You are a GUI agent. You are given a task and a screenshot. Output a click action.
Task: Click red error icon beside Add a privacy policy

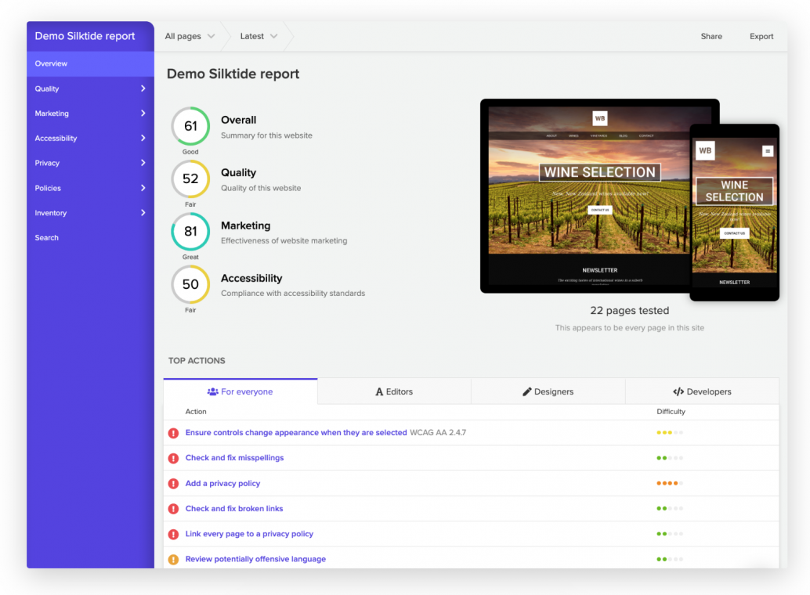coord(174,484)
